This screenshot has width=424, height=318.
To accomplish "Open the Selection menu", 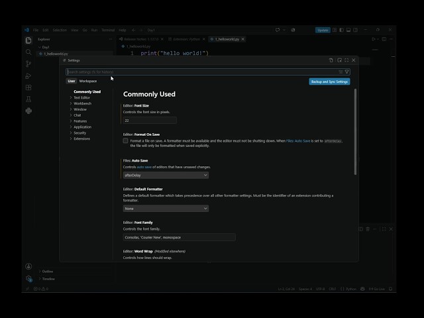I will coord(60,30).
